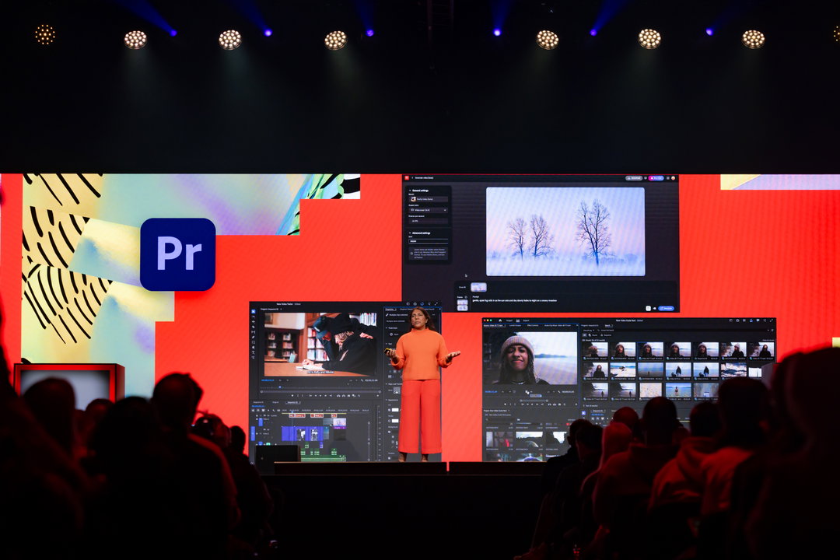Select the Slip tool
Screen dimensions: 840x560
pyautogui.click(x=254, y=332)
